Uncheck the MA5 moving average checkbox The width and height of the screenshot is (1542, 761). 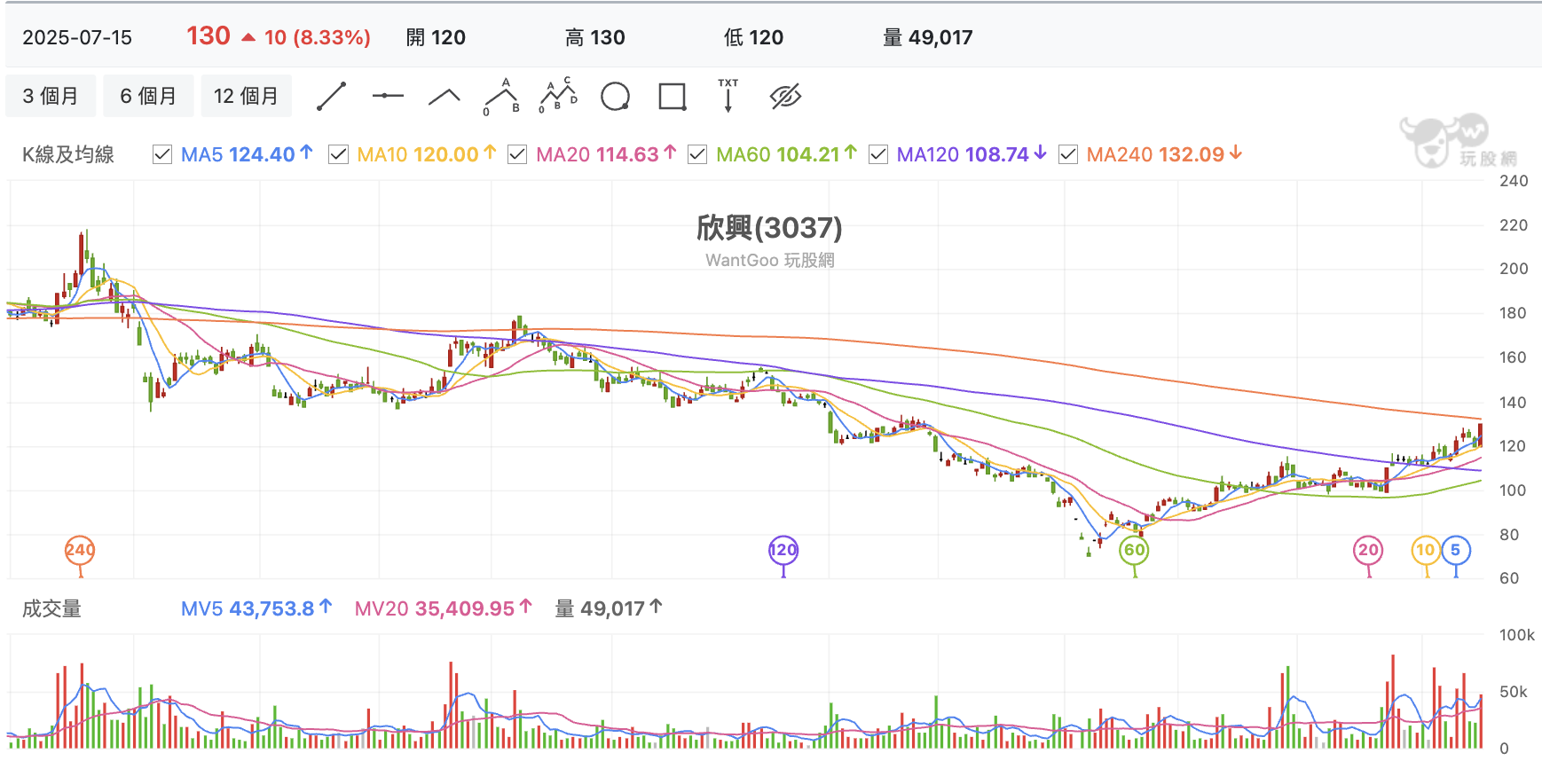click(x=162, y=154)
